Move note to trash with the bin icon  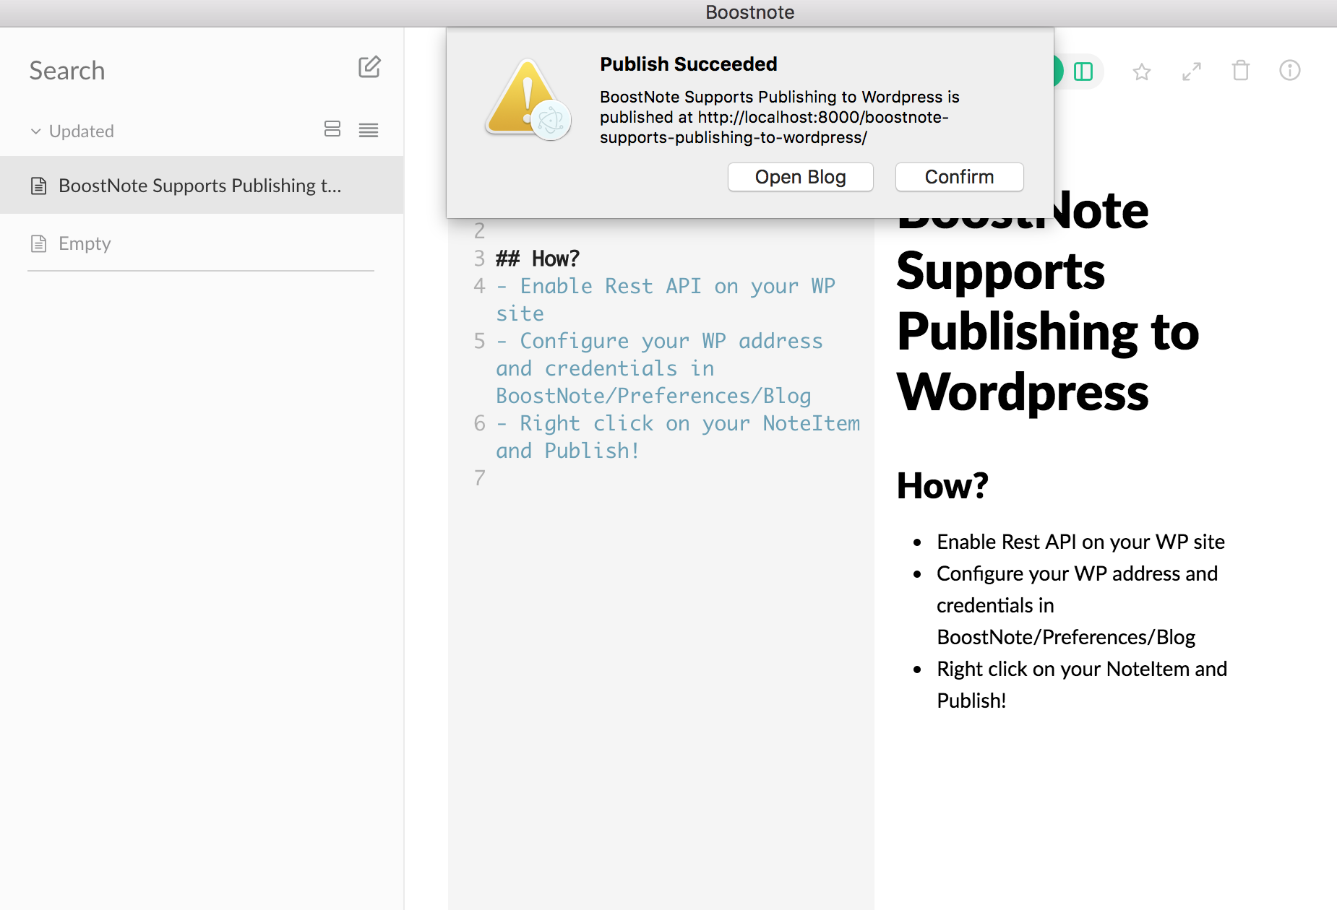1241,70
